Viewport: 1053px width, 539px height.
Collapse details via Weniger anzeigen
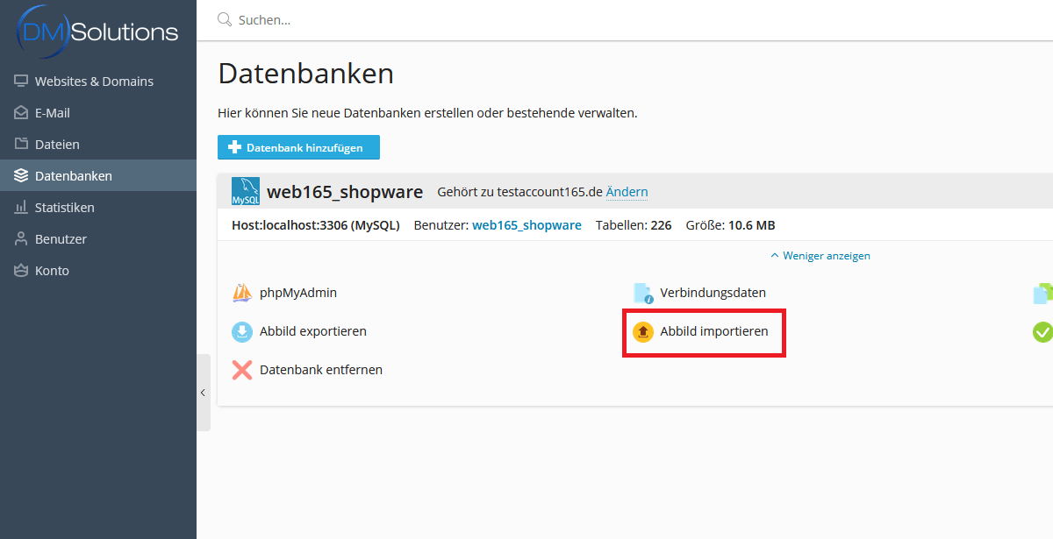(820, 256)
